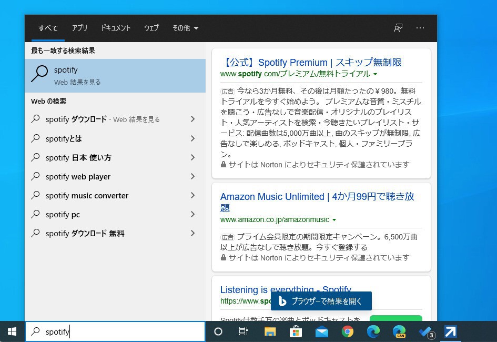Expand the chevron for spotify pc

[x=192, y=215]
